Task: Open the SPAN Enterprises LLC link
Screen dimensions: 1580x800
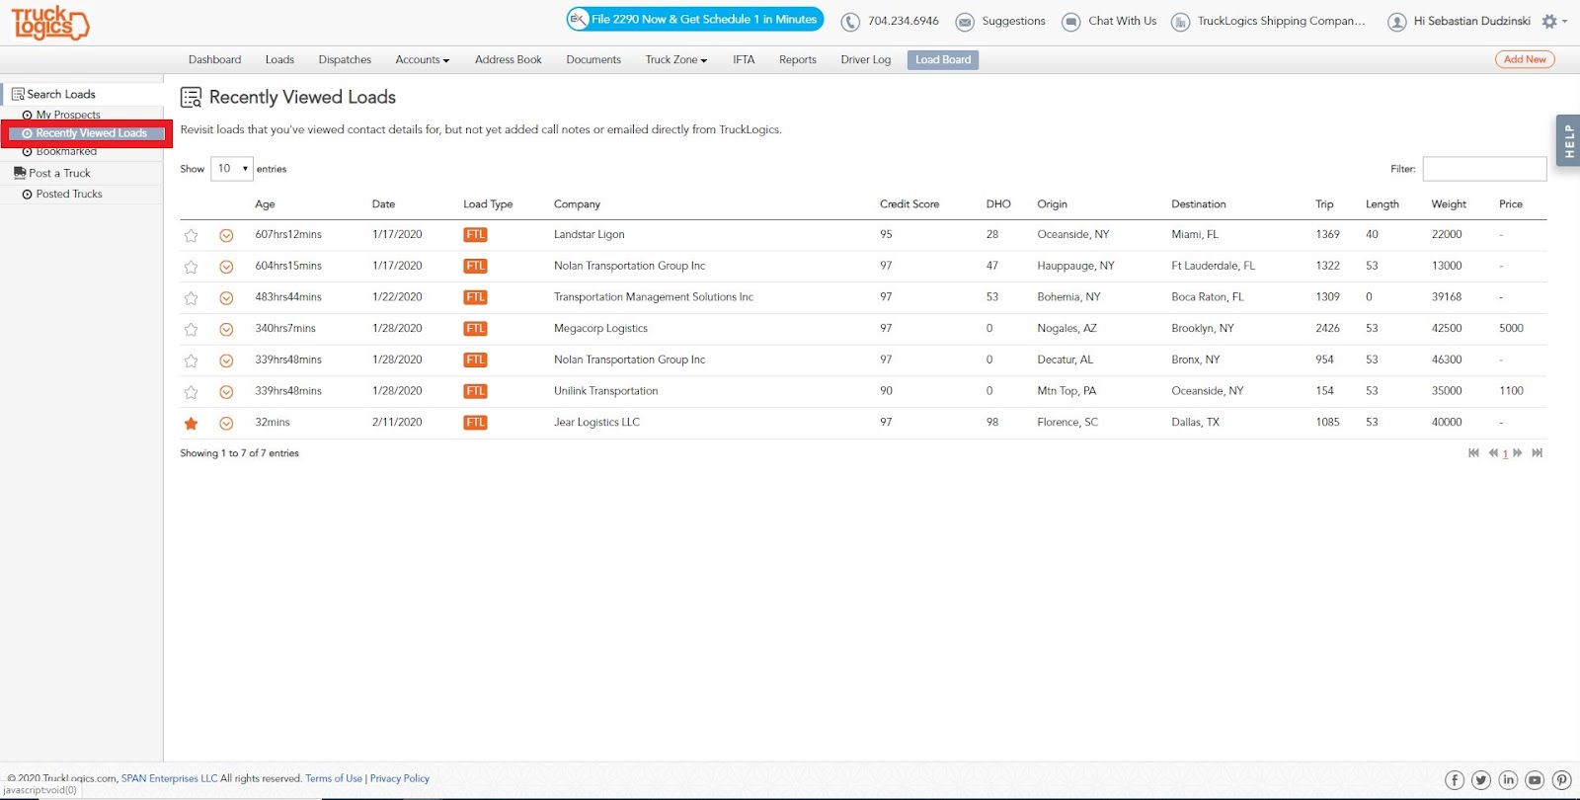Action: 169,778
